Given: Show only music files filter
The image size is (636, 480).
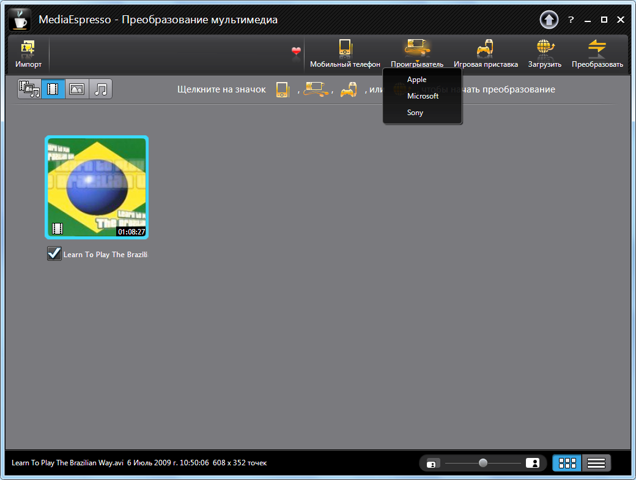Looking at the screenshot, I should tap(101, 89).
